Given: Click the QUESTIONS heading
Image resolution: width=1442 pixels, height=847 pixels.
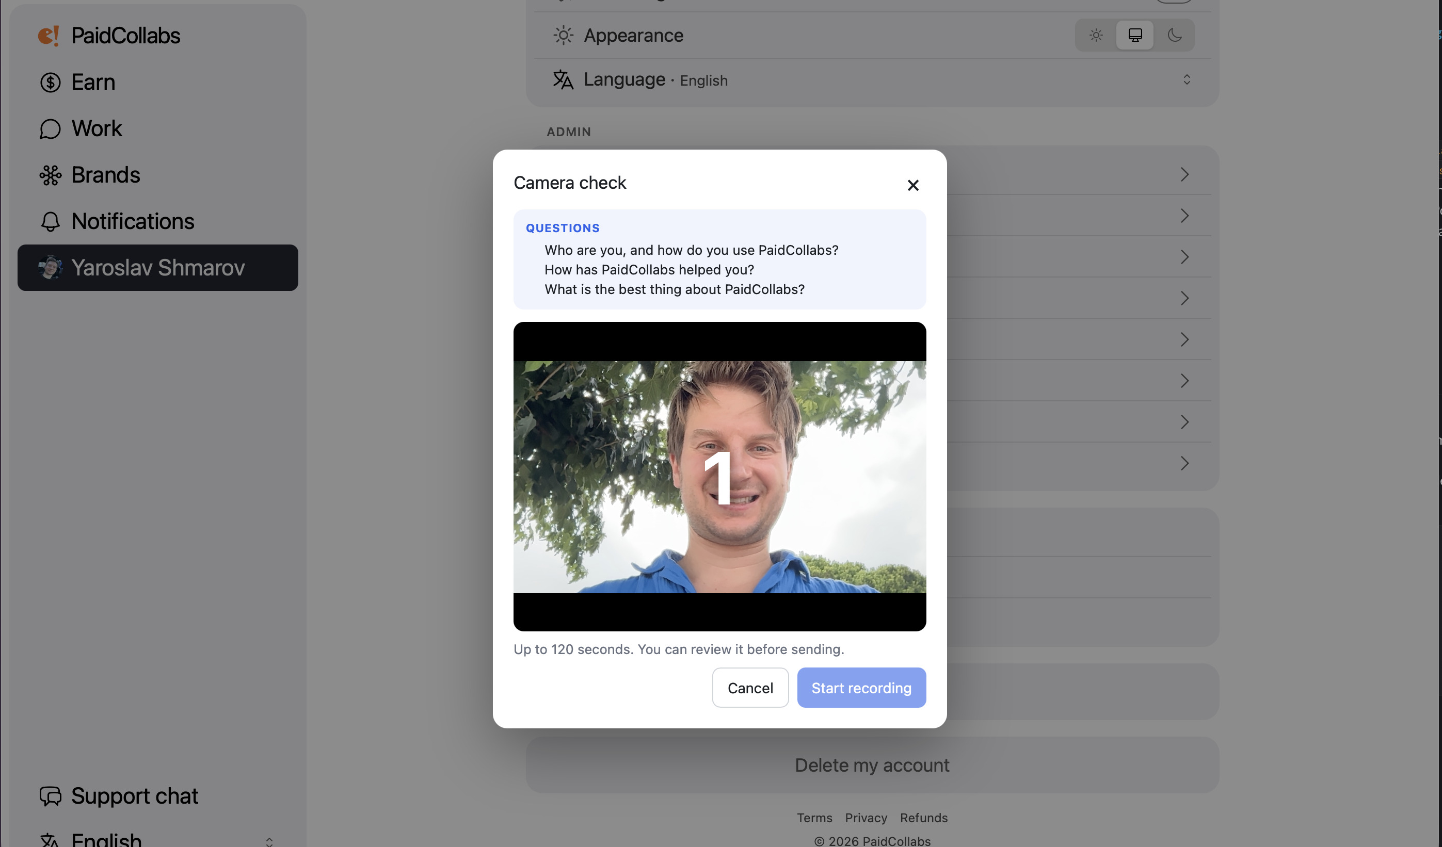Looking at the screenshot, I should click(x=563, y=227).
